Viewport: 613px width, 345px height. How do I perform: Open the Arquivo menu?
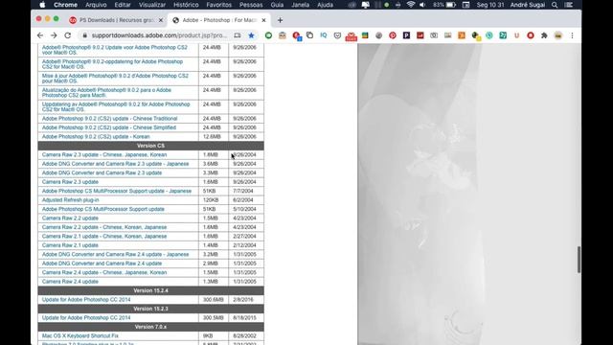tap(96, 5)
